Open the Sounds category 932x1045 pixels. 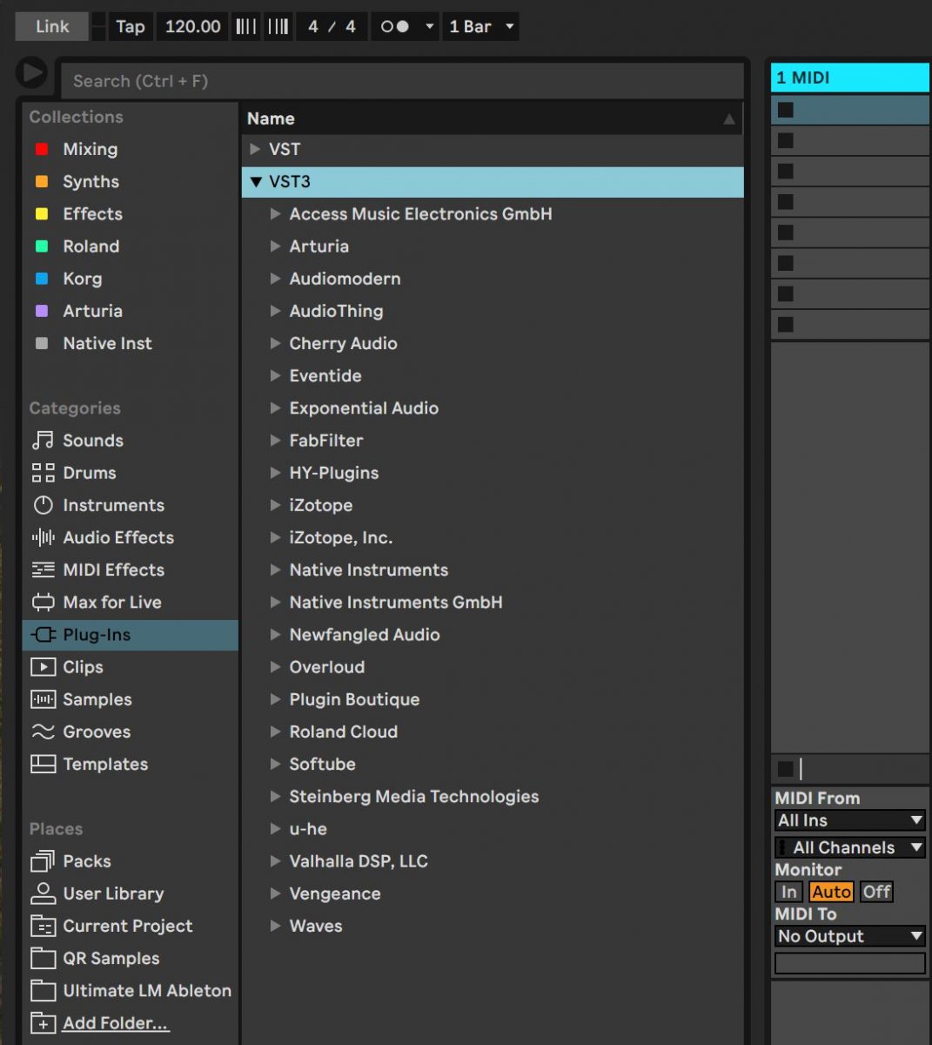(130, 441)
